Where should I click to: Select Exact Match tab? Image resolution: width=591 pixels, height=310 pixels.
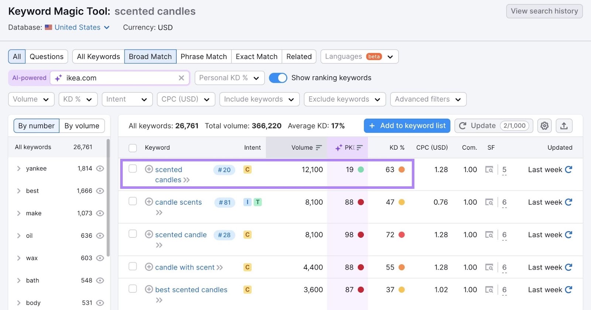[x=256, y=56]
